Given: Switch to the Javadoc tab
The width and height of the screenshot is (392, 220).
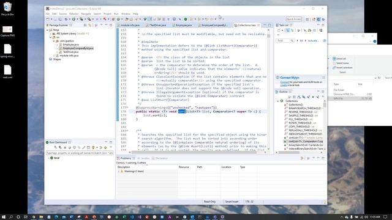Looking at the screenshot, I should [x=143, y=158].
